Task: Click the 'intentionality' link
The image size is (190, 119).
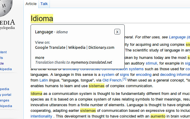Action: pos(41,116)
